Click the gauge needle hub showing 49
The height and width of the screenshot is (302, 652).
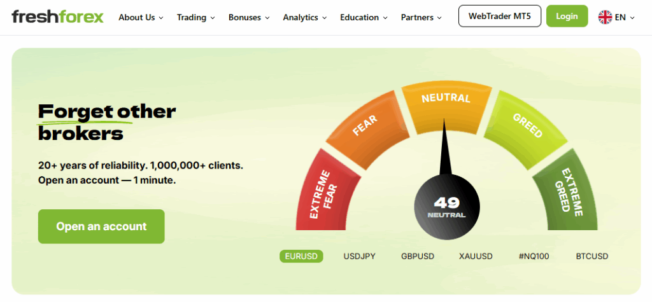click(446, 207)
